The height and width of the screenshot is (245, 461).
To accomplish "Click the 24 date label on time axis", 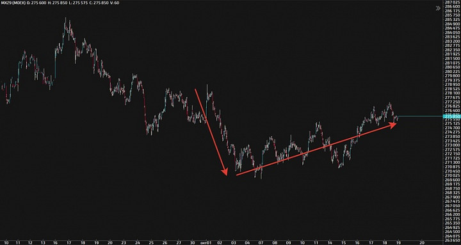I will [137, 242].
